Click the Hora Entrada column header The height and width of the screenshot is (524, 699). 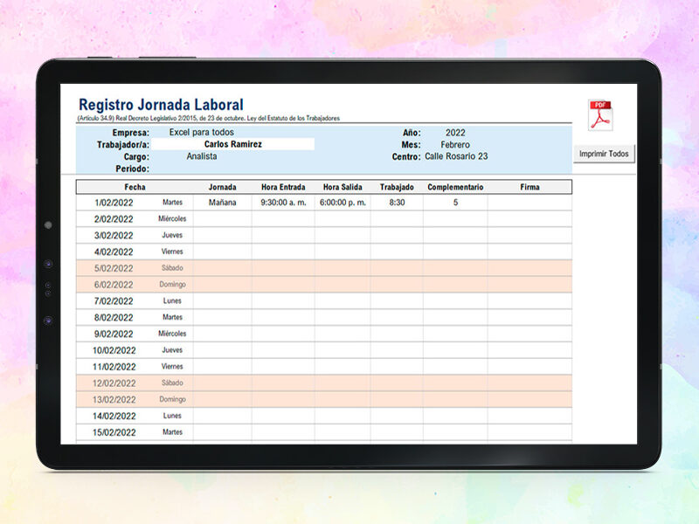click(x=283, y=187)
